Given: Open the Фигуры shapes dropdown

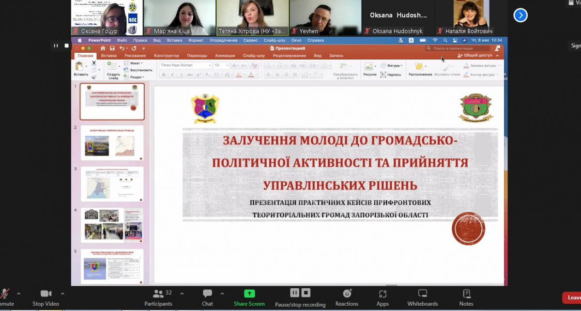Looking at the screenshot, I should 392,65.
